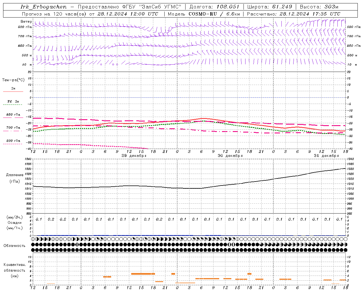The width and height of the screenshot is (362, 290).
Task: Click the 'Широта: 61.249' header field
Action: pos(270,7)
